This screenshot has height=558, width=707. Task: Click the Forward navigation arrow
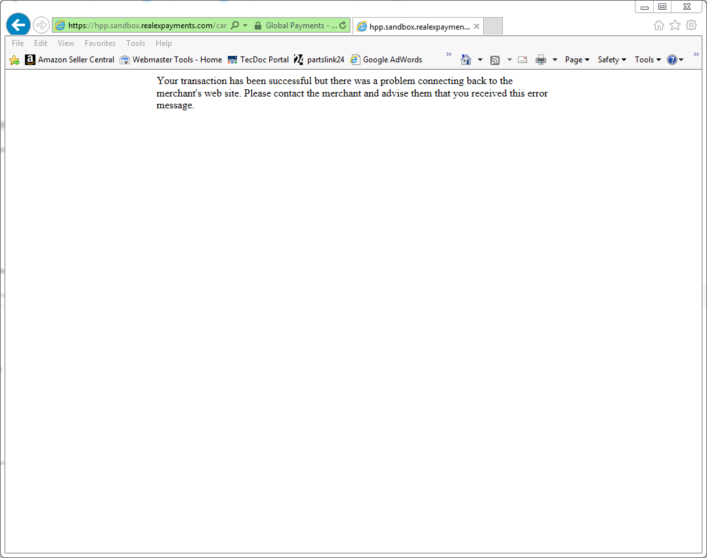(x=41, y=25)
